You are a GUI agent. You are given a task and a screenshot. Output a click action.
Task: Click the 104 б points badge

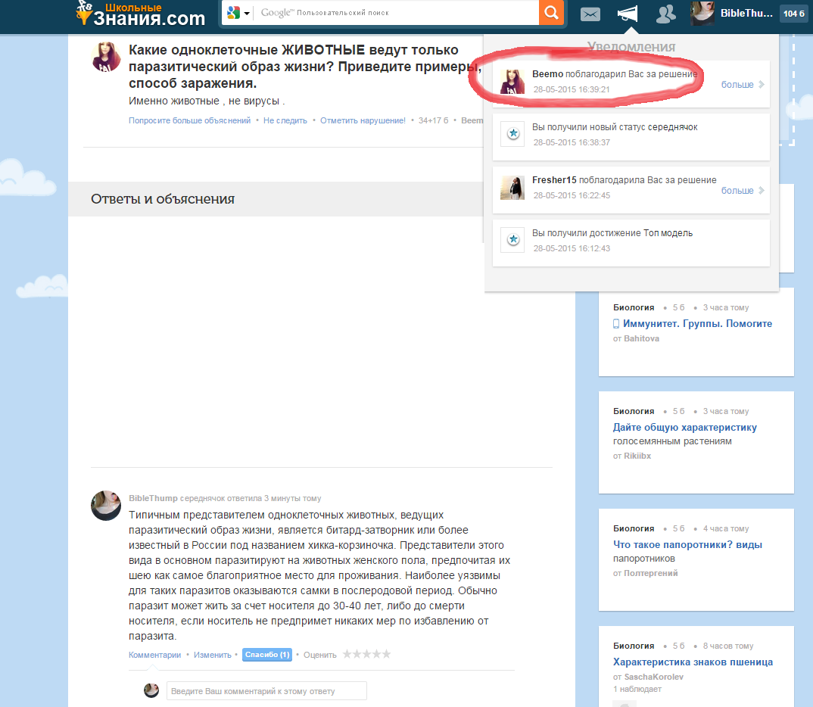pos(794,14)
